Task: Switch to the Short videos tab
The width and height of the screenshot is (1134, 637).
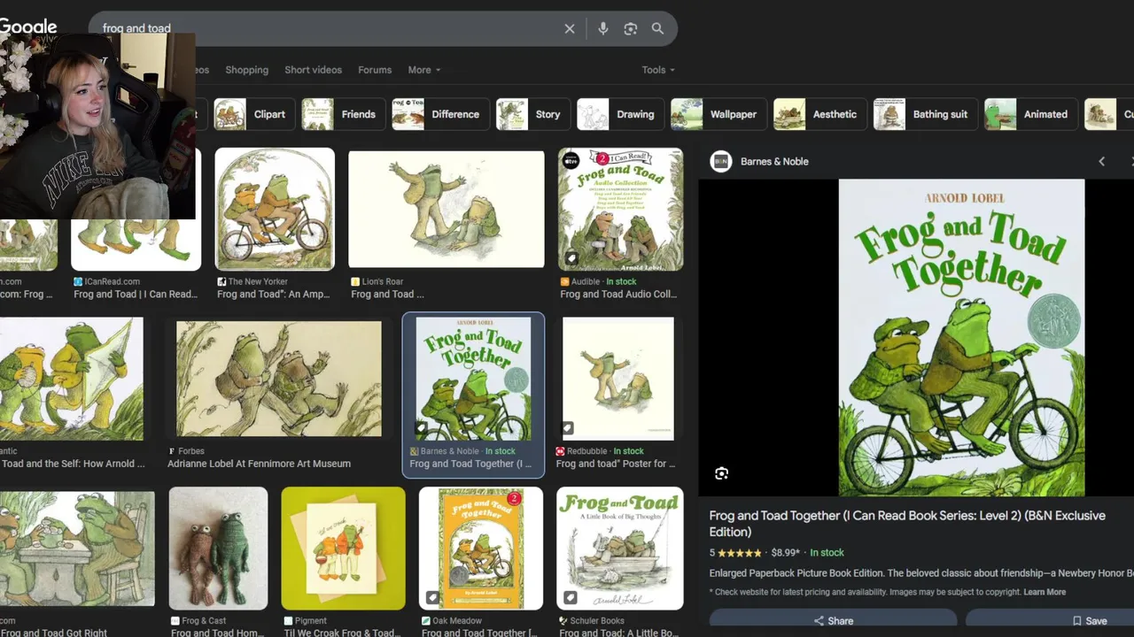Action: point(313,70)
